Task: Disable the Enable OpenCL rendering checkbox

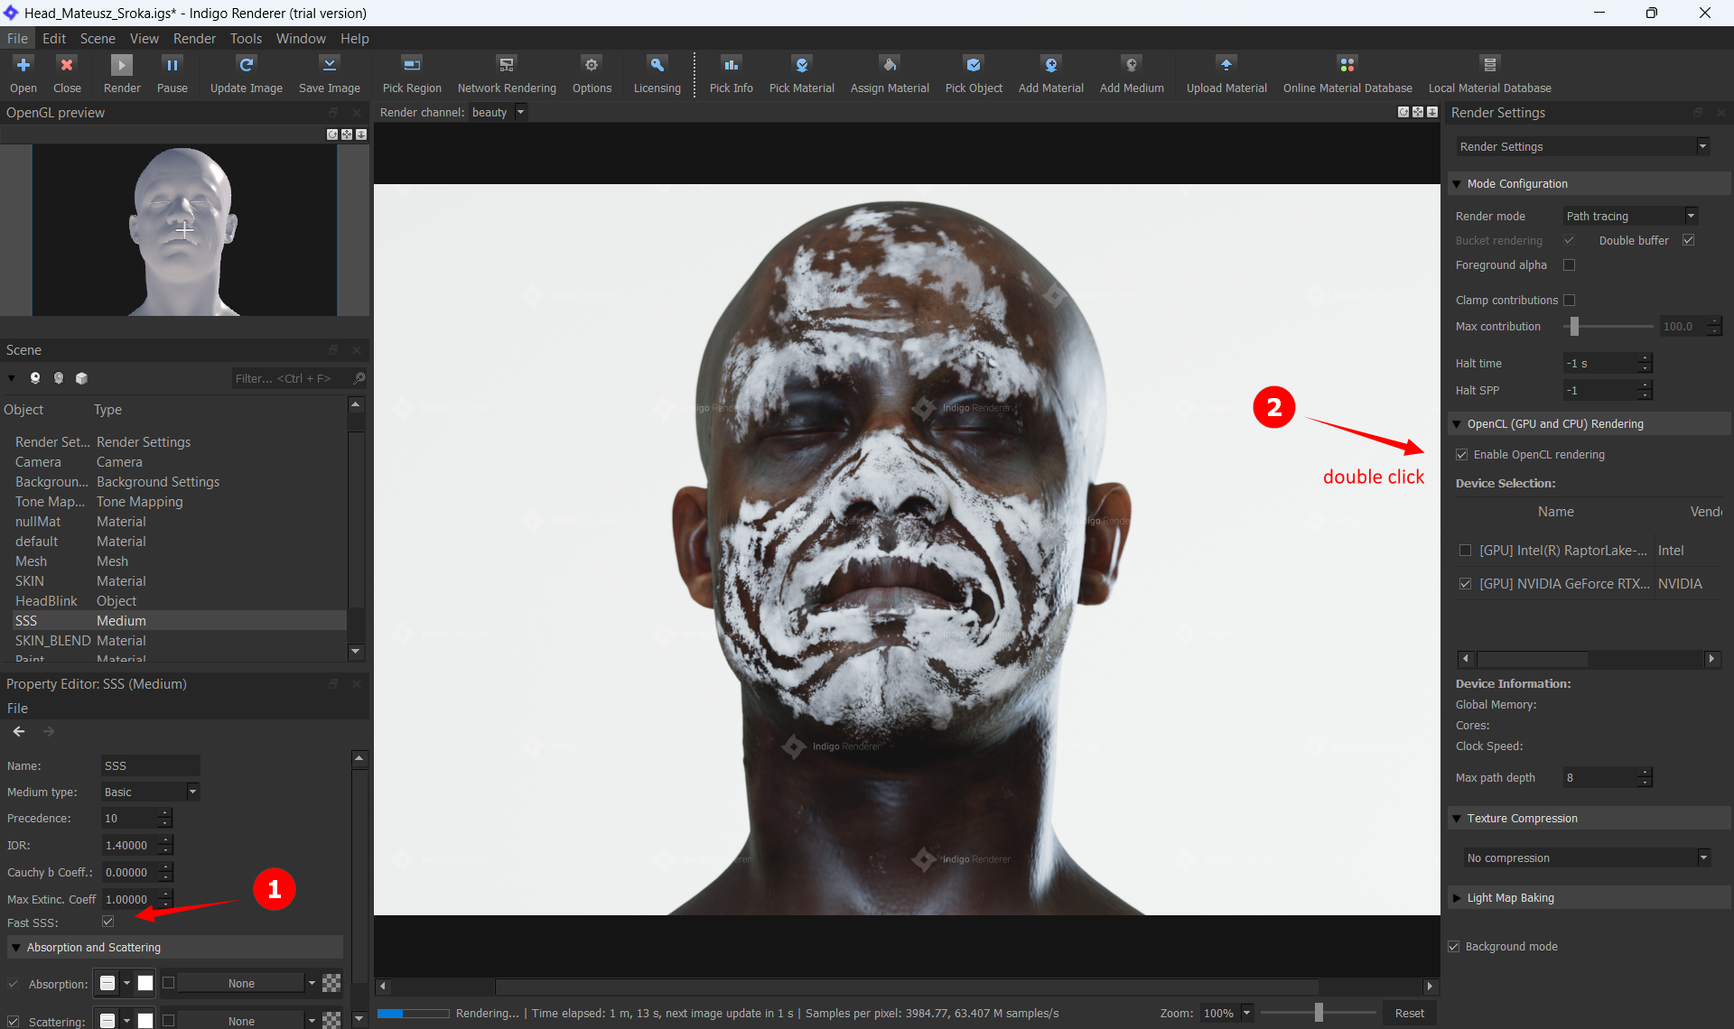Action: (1462, 455)
